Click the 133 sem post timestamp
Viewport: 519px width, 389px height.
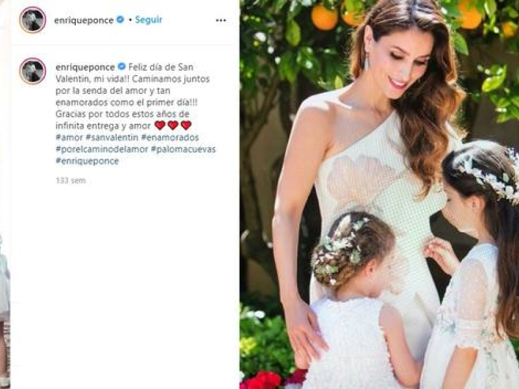coord(71,181)
